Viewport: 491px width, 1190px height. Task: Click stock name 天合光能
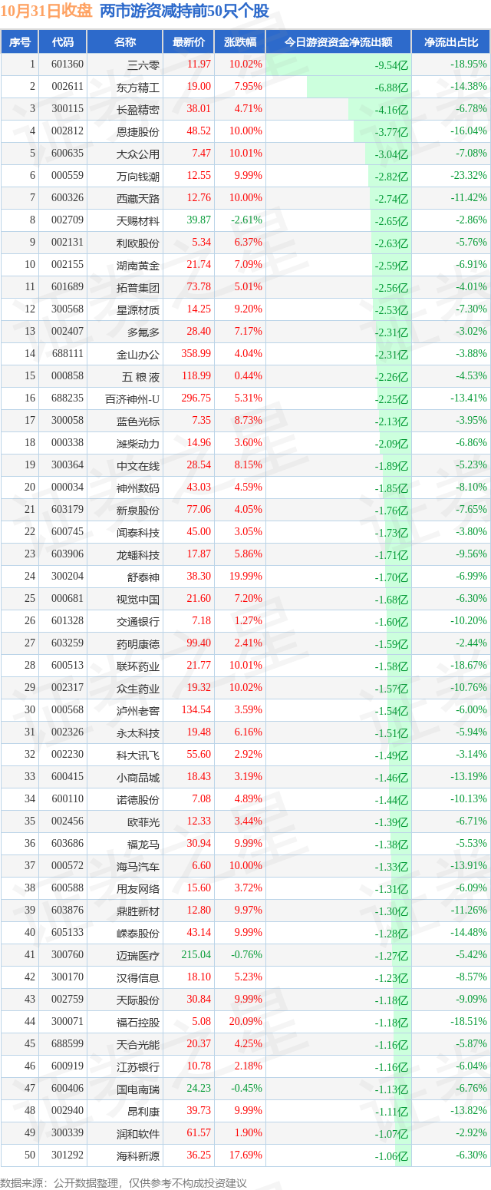click(x=138, y=1044)
